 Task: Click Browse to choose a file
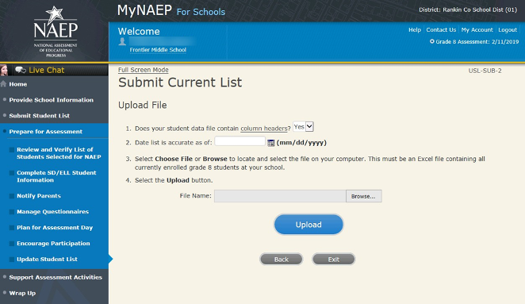[364, 196]
